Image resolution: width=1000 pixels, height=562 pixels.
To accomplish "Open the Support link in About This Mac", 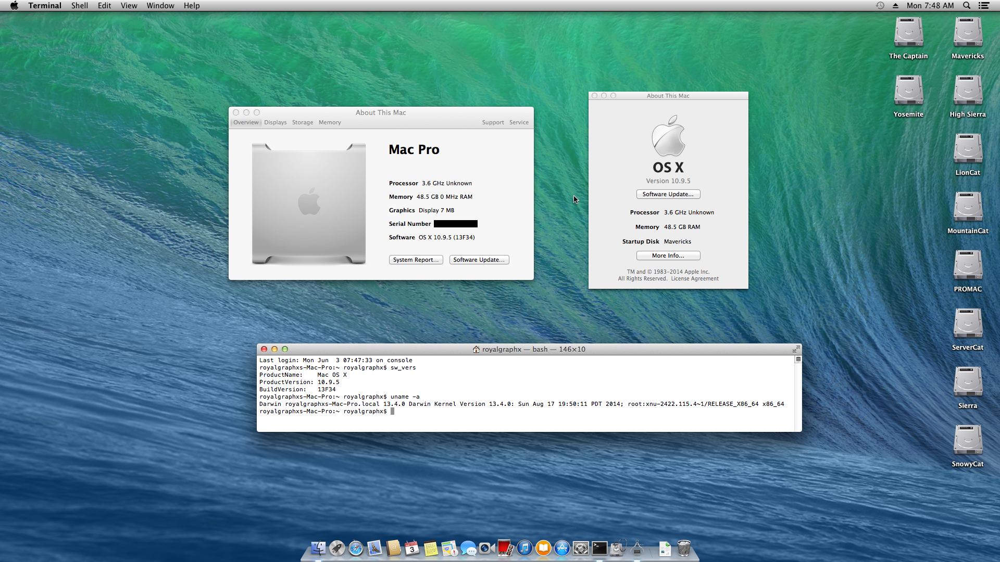I will pyautogui.click(x=493, y=122).
